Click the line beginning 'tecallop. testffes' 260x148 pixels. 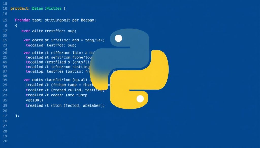(58, 71)
